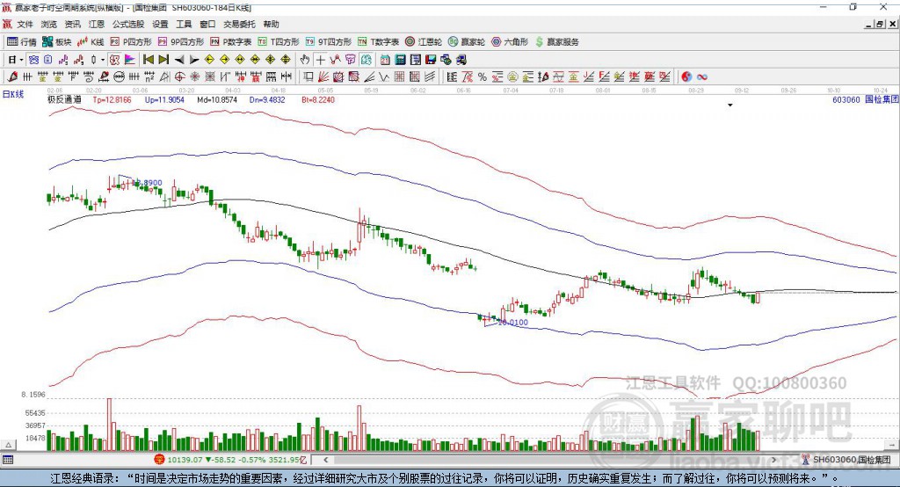Open the T数字表 tool
The height and width of the screenshot is (487, 900).
(x=378, y=42)
